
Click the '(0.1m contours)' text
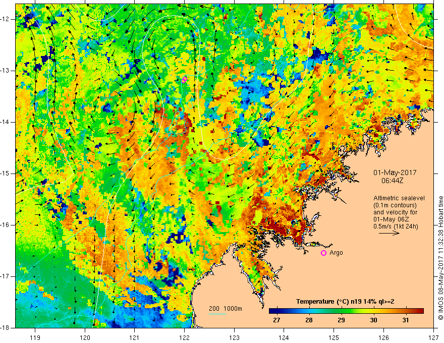click(x=395, y=205)
